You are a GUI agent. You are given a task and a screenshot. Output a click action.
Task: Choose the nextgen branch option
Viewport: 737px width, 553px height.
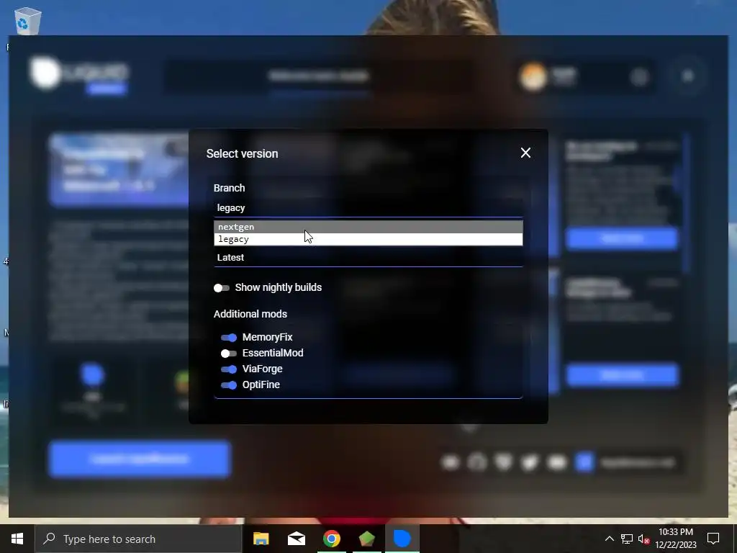coord(368,227)
